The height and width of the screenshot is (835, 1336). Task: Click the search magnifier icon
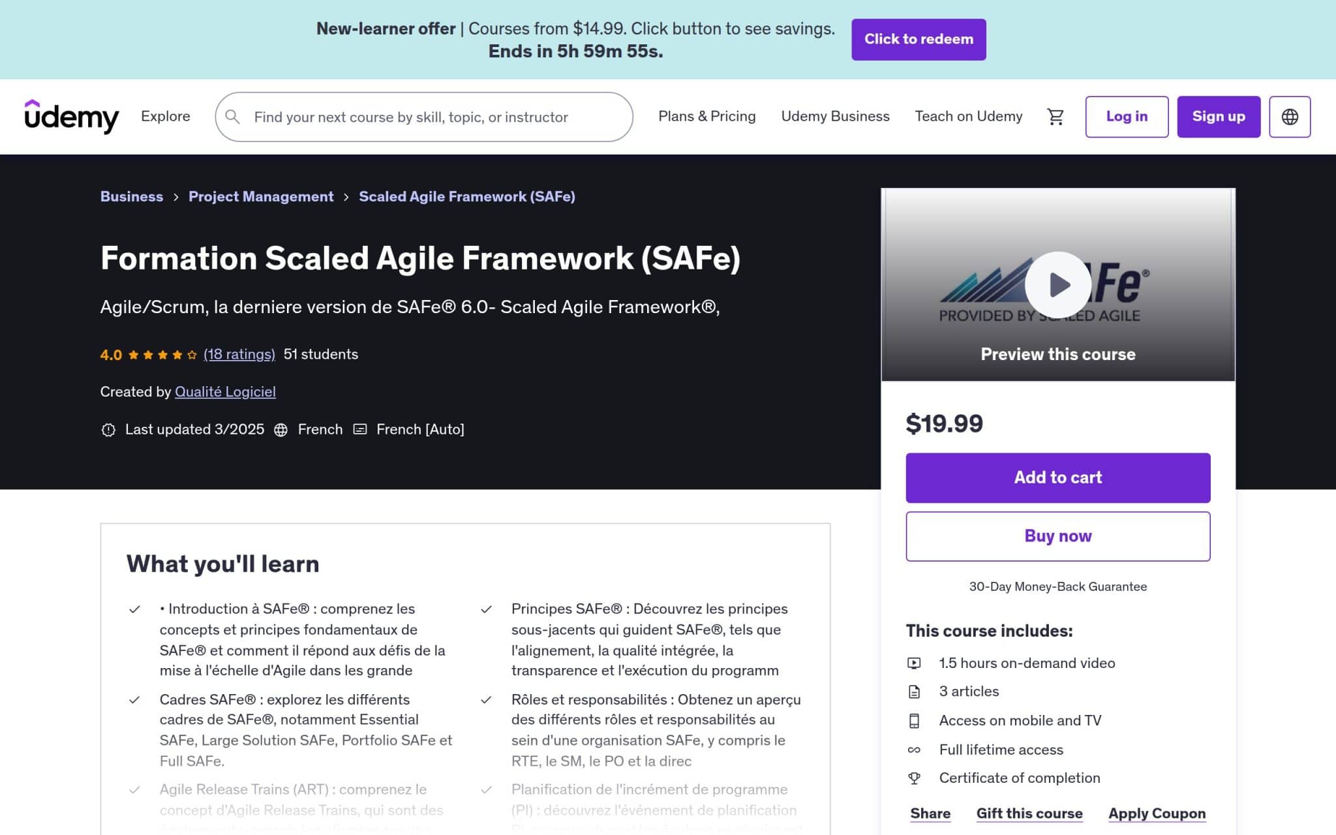click(232, 117)
